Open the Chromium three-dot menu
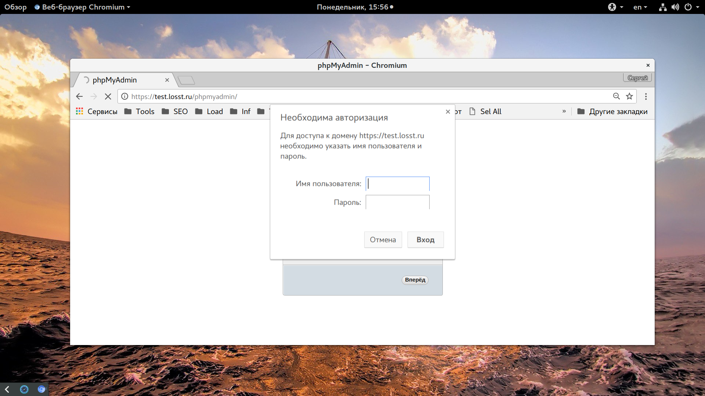This screenshot has height=396, width=705. (646, 96)
